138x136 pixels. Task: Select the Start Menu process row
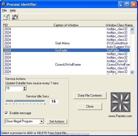pos(67,43)
